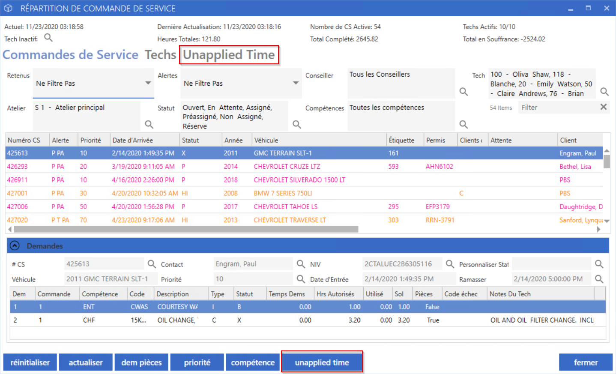This screenshot has height=374, width=616.
Task: Select service order row 425613
Action: [304, 153]
